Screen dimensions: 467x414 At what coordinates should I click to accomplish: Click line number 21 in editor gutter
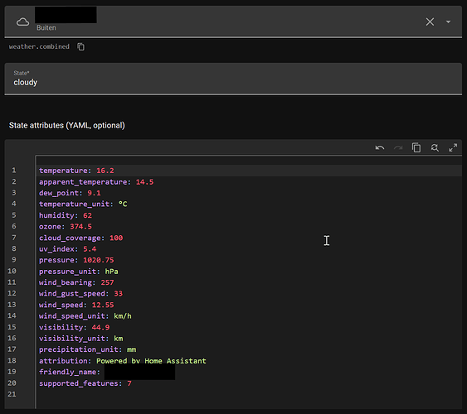pos(12,394)
